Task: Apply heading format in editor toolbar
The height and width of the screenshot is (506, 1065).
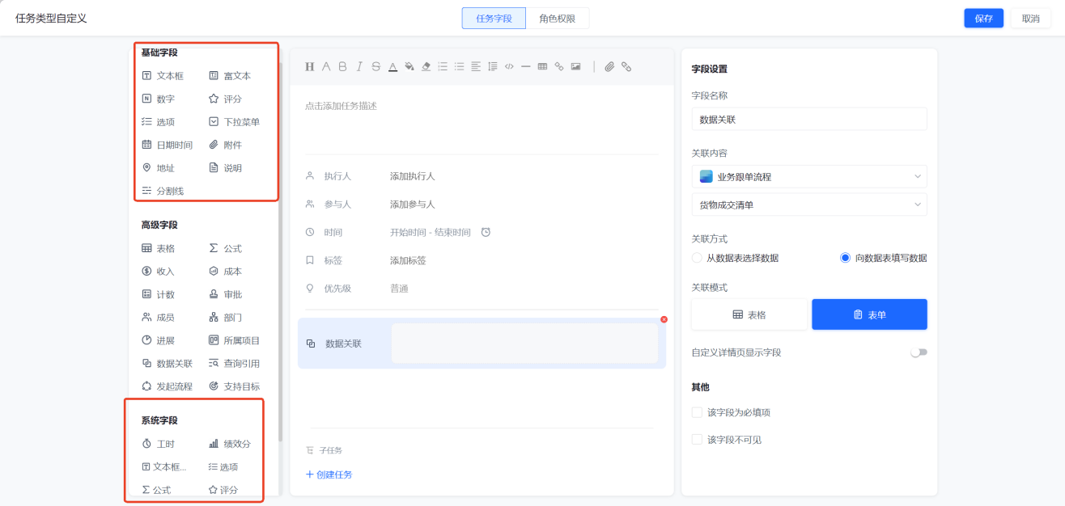Action: 309,67
